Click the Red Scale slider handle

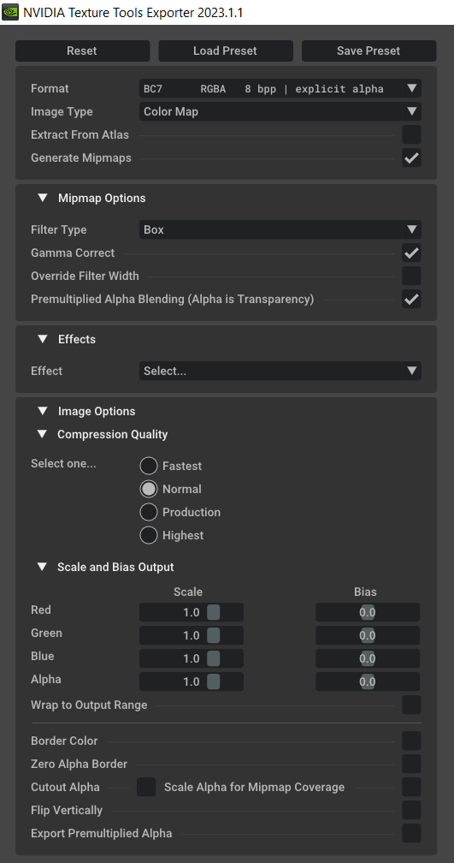pos(213,612)
